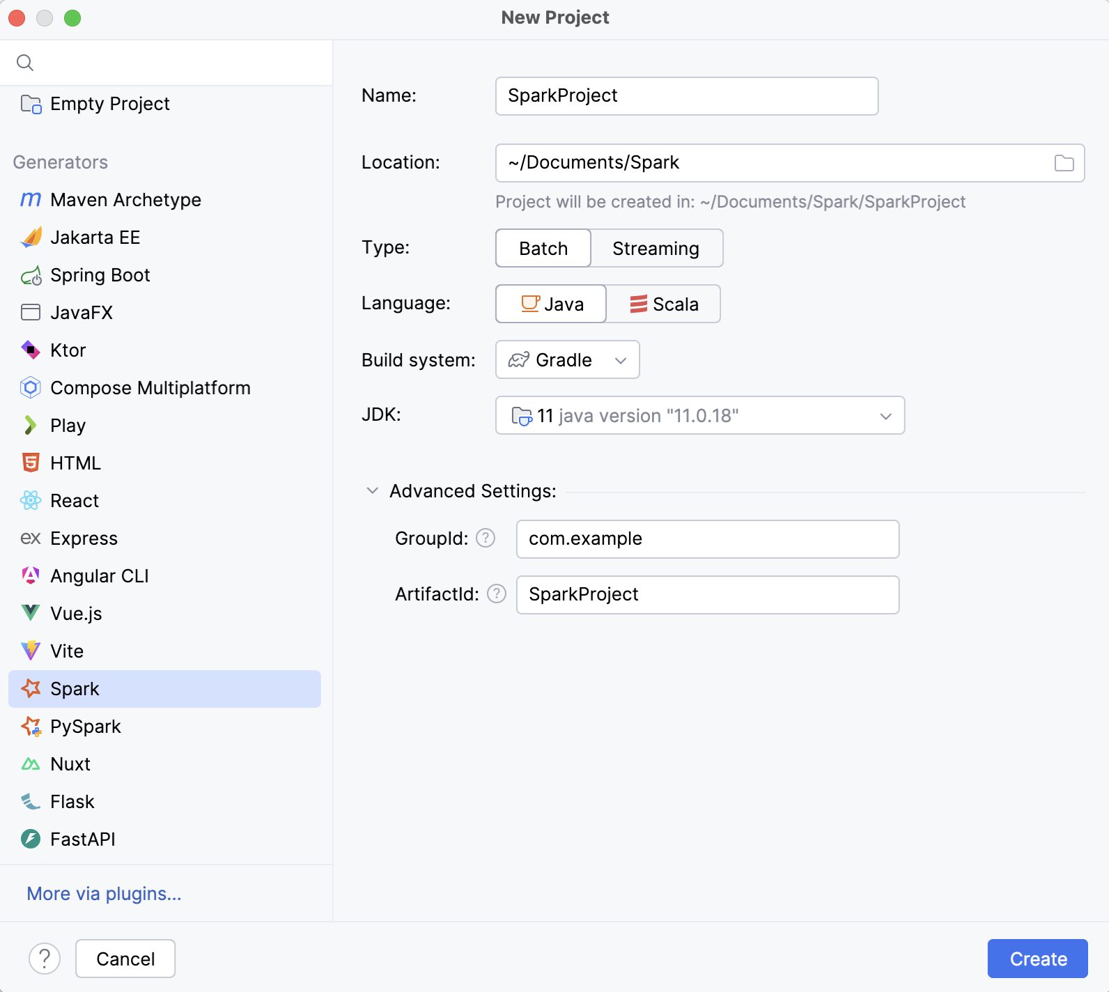
Task: Select the React generator icon
Action: click(x=31, y=500)
